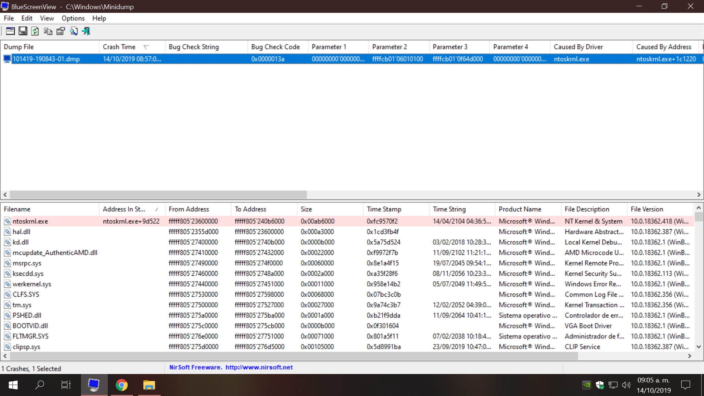Open the www.nirsoft.net link
This screenshot has height=396, width=704.
[x=259, y=367]
